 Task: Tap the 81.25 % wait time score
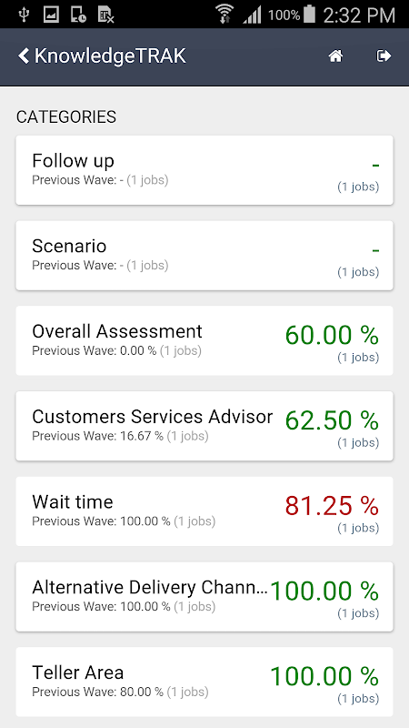tap(332, 506)
